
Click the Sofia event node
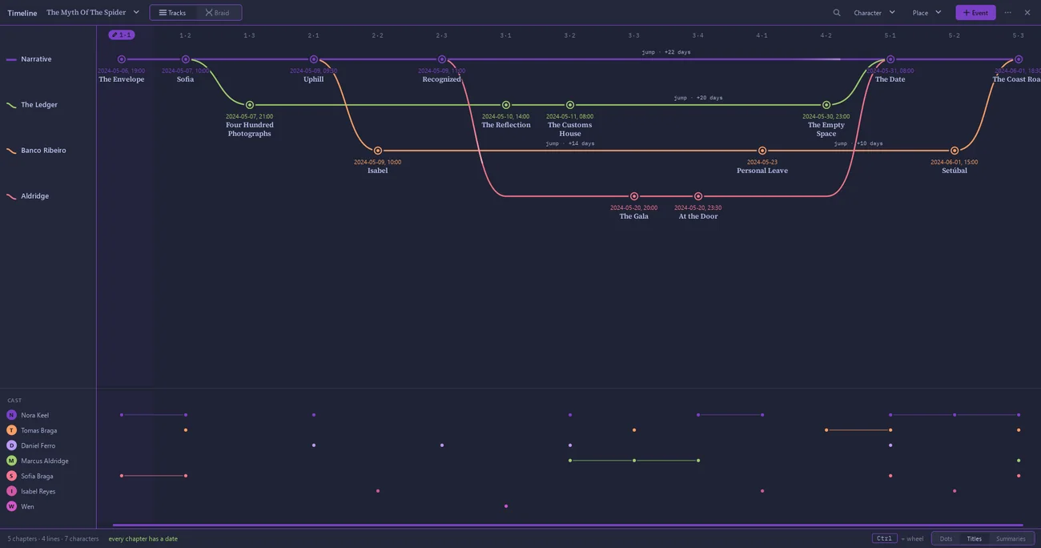186,59
